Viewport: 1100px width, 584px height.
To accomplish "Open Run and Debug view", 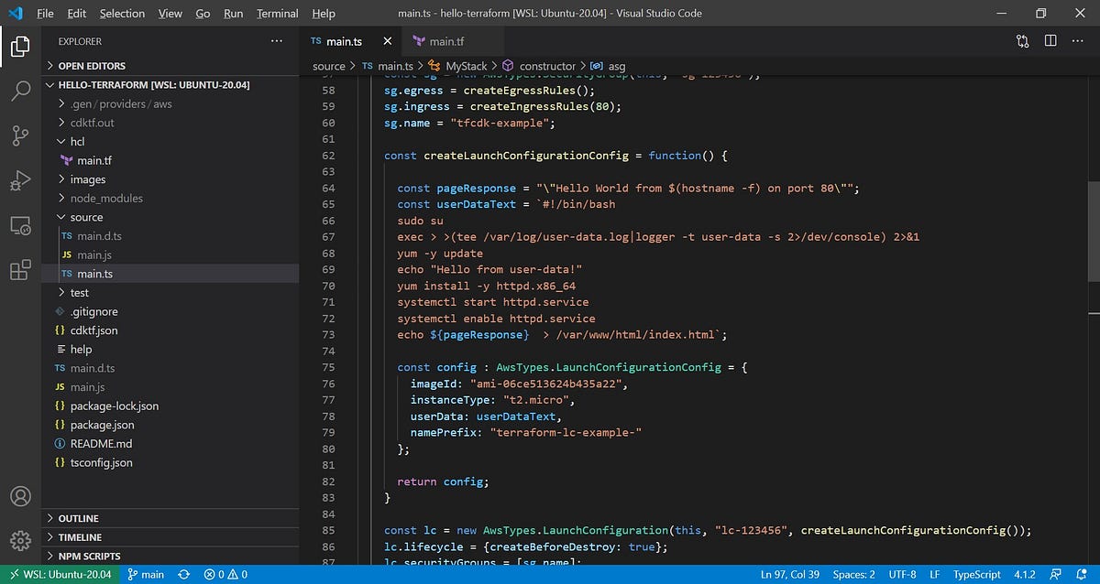I will click(x=20, y=180).
